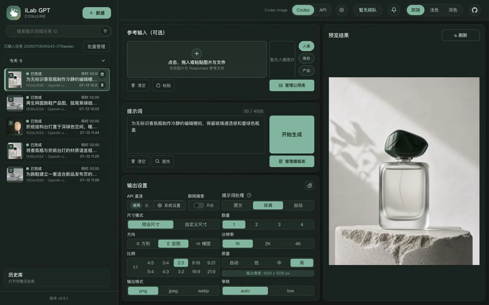Open 系统设置 gear button

coord(169,205)
